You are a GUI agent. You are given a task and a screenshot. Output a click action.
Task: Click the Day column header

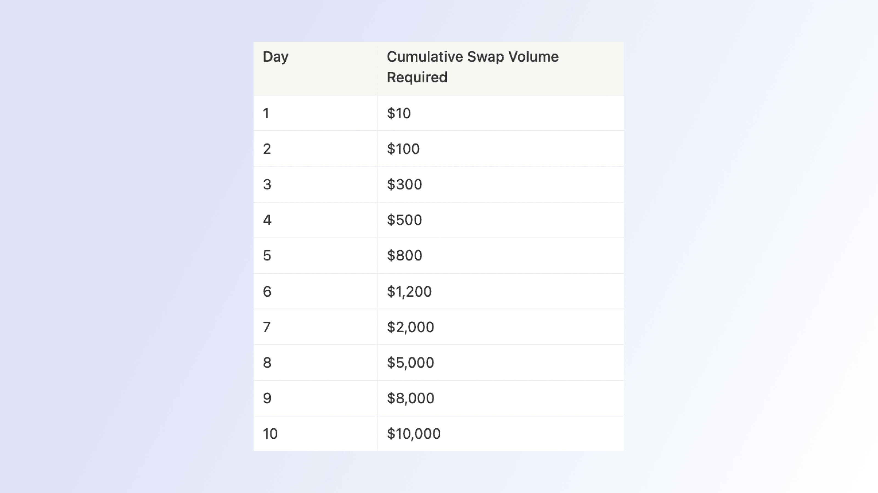[315, 68]
